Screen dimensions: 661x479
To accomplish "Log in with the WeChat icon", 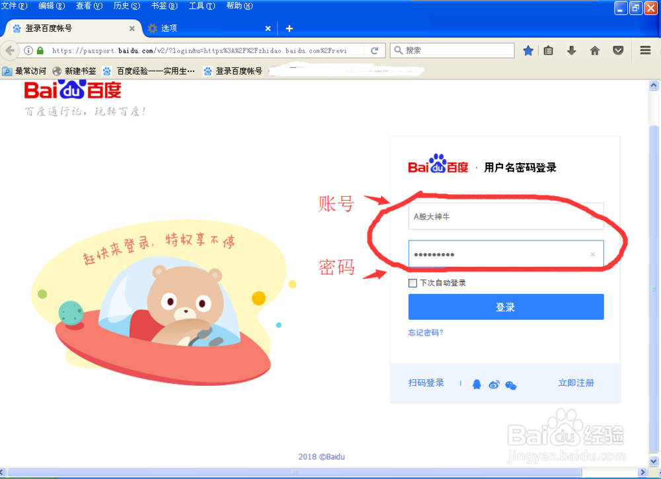I will pyautogui.click(x=511, y=385).
